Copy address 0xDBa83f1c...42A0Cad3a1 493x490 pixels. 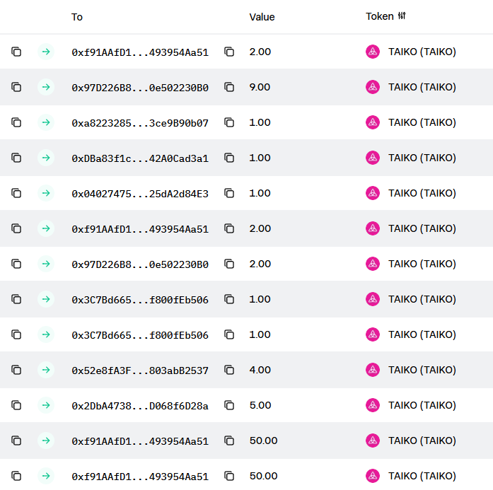pyautogui.click(x=229, y=158)
